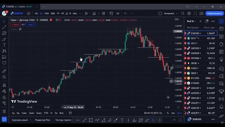Select the trend line drawing tool

click(x=4, y=27)
